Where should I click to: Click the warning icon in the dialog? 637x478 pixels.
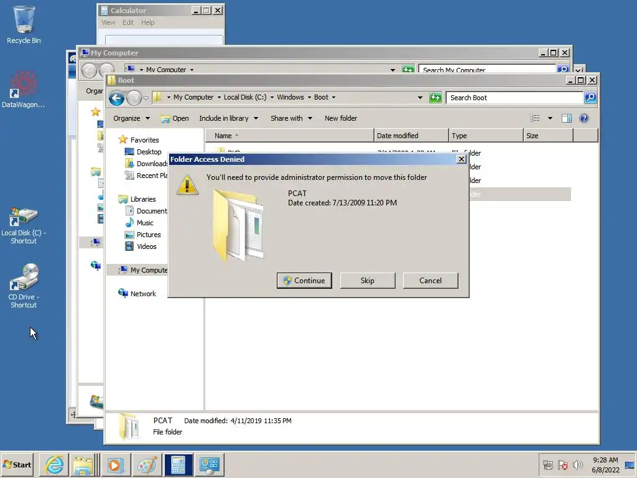(187, 185)
